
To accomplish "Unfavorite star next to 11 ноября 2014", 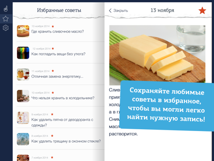I will (53, 71).
